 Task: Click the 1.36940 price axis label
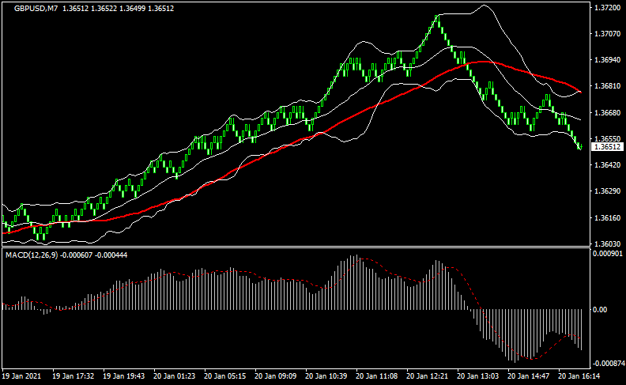pyautogui.click(x=607, y=60)
